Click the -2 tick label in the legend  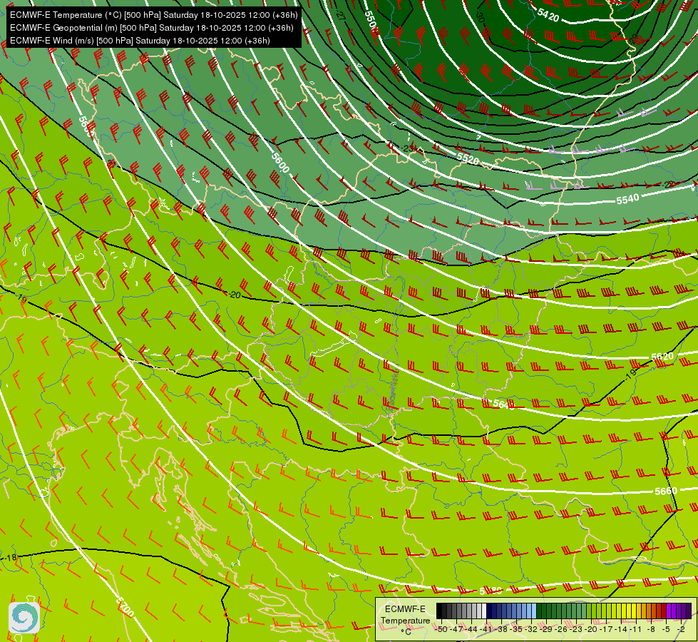[x=681, y=630]
